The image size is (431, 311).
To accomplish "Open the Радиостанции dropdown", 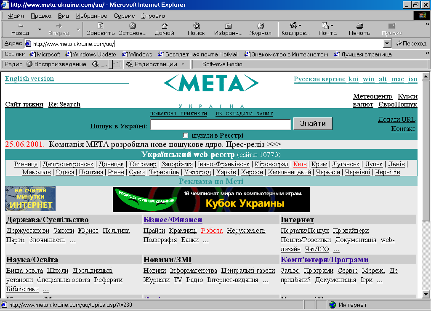I will (x=155, y=64).
